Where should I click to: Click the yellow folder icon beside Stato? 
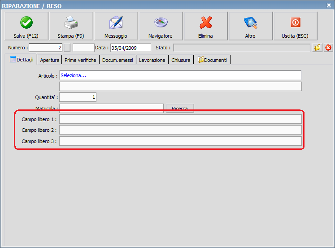317,48
